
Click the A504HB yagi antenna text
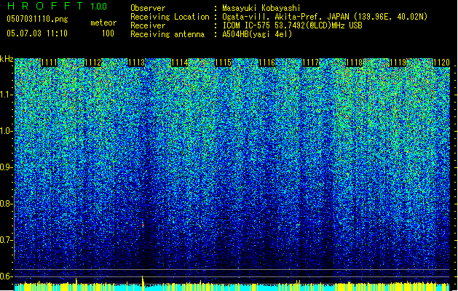[257, 34]
